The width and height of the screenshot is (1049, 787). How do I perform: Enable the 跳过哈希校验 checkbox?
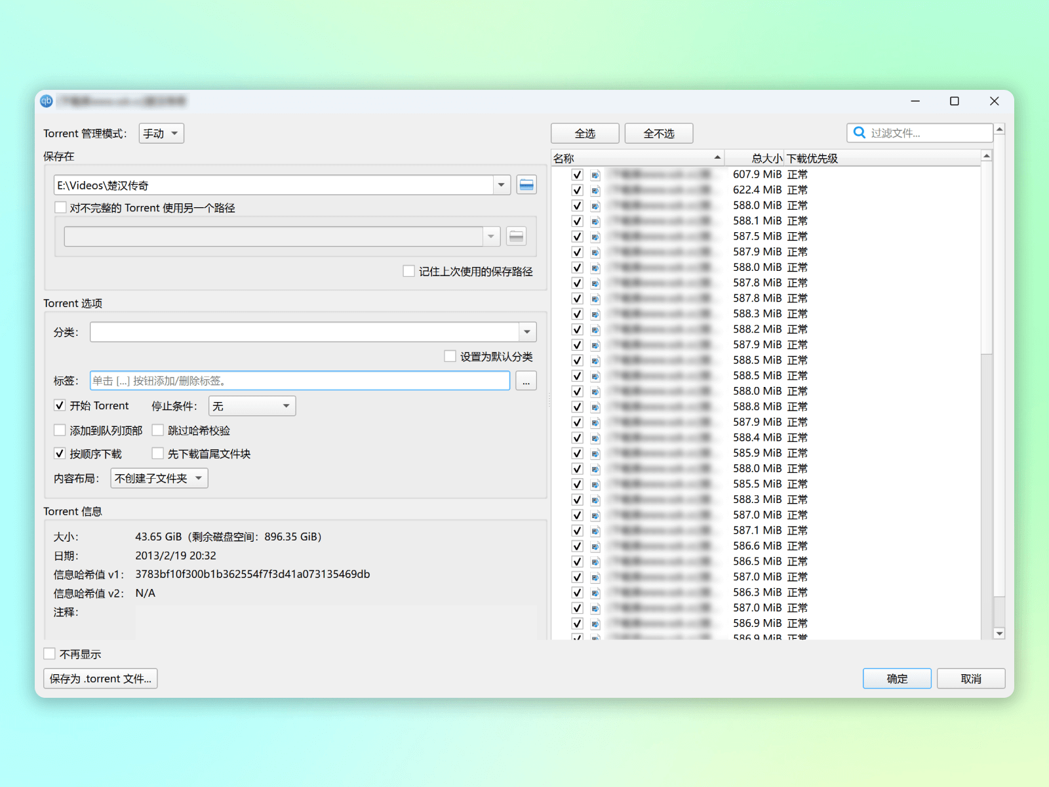(158, 431)
